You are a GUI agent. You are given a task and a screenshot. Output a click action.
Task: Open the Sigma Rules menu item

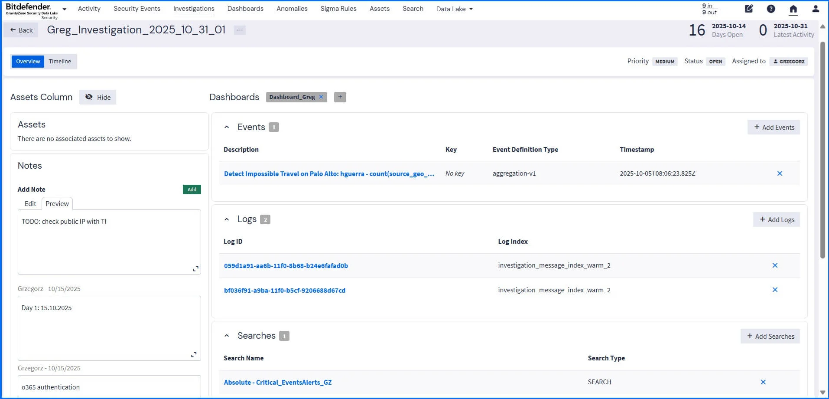[338, 9]
